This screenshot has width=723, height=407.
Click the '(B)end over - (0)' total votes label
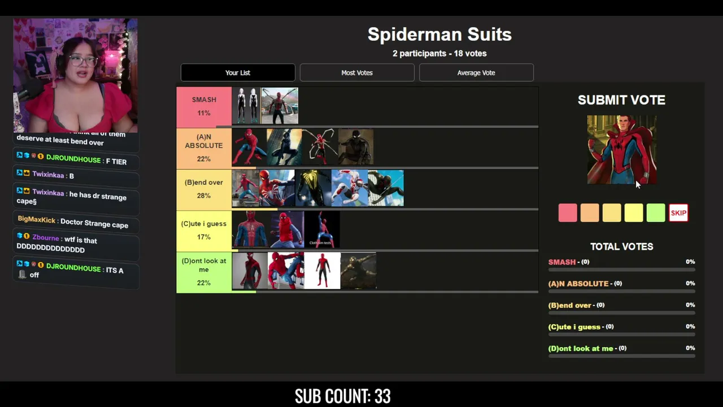click(x=576, y=305)
